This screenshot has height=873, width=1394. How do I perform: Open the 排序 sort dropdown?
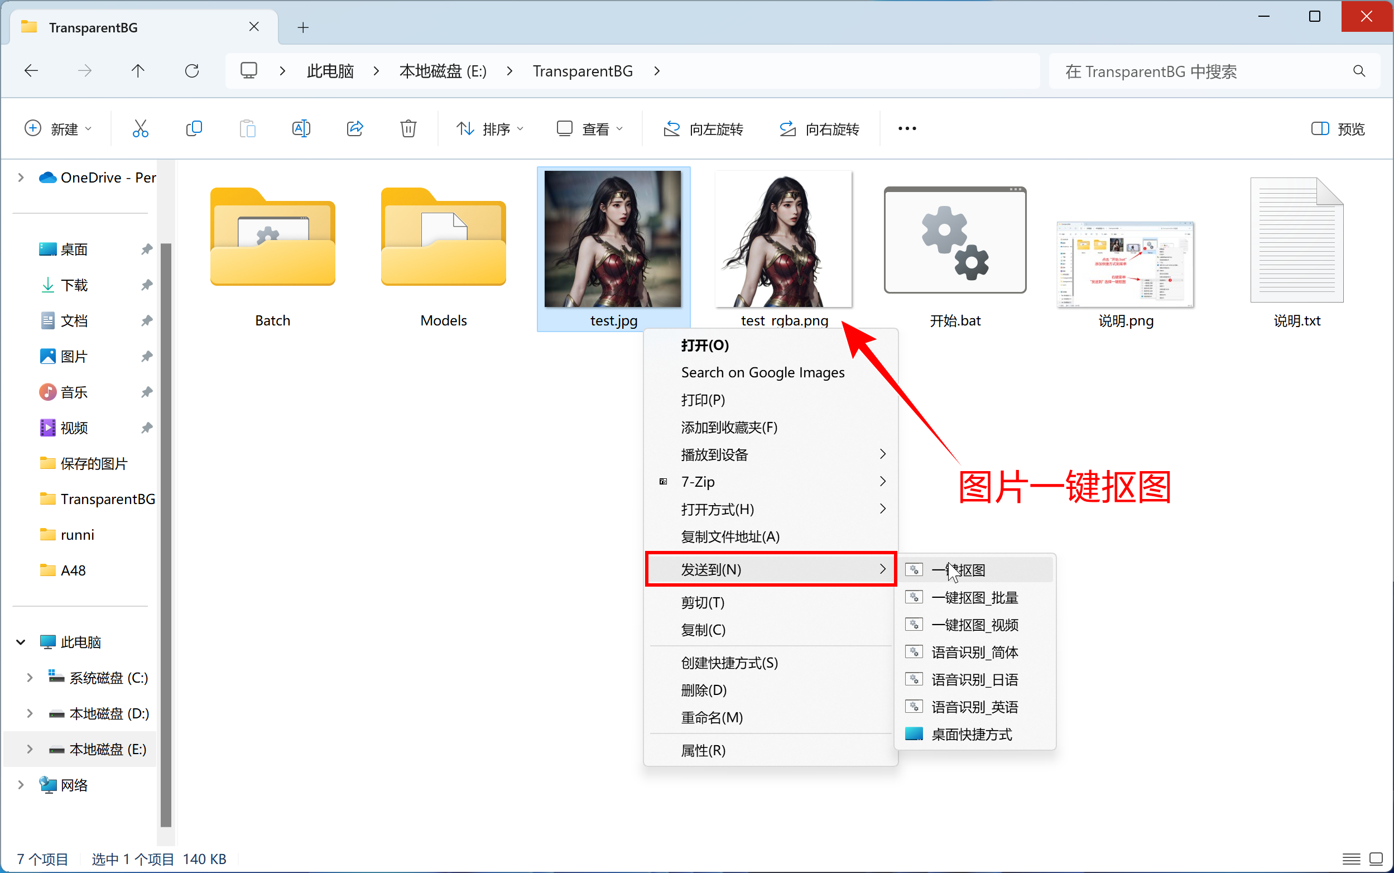489,129
